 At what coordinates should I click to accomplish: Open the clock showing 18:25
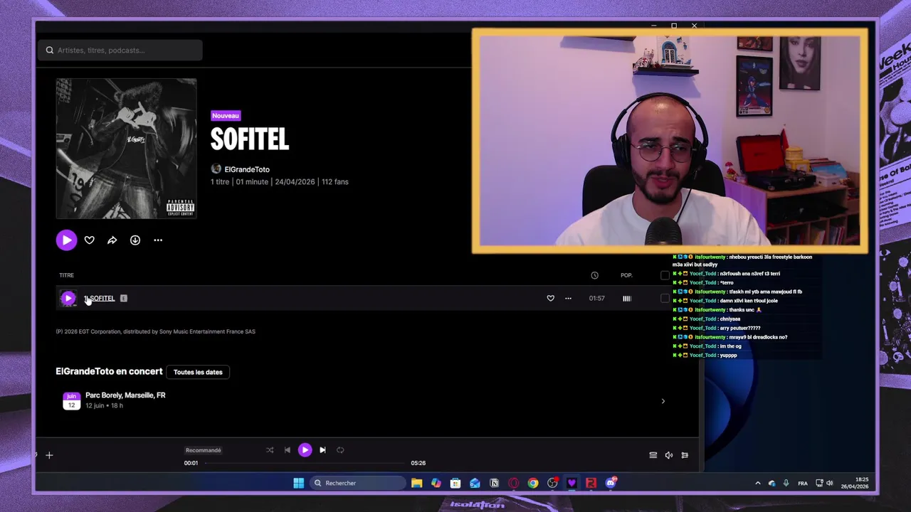855,484
